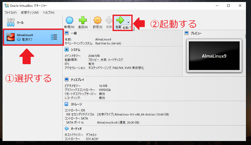Click the プレビュー header label
The image size is (251, 145).
tap(196, 33)
